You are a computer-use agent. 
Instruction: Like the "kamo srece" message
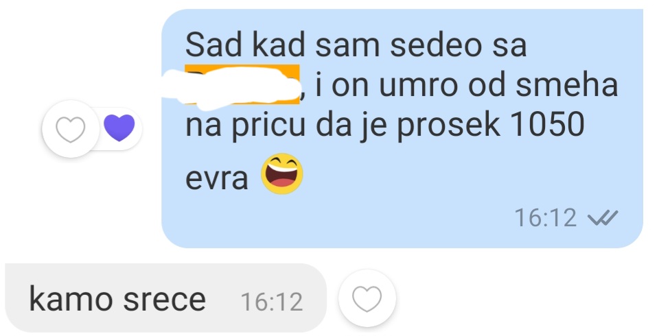tap(367, 298)
